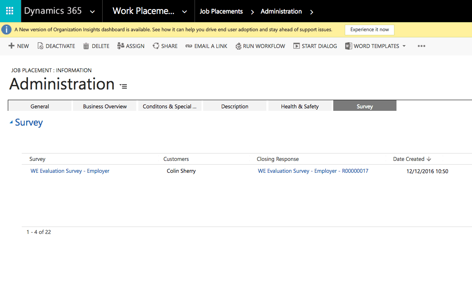Expand the Dynamics 365 navigation dropdown
472x291 pixels.
coord(92,11)
